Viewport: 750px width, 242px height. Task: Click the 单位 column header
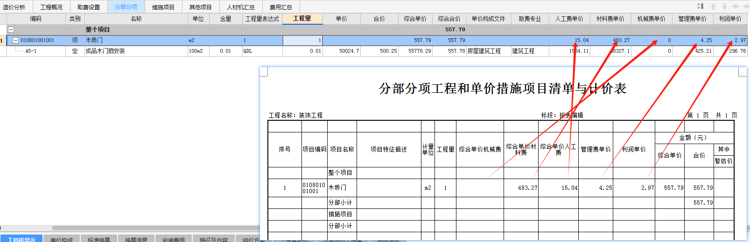[x=198, y=19]
